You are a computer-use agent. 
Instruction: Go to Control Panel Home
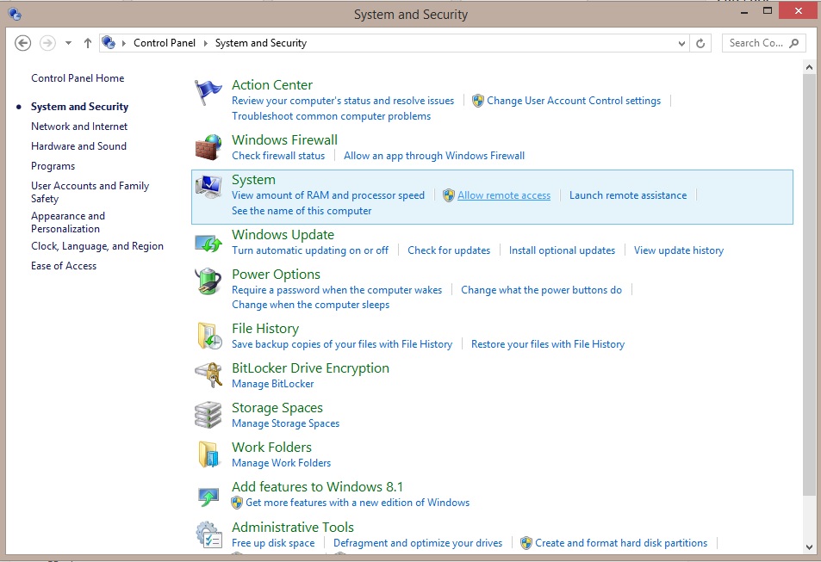78,78
